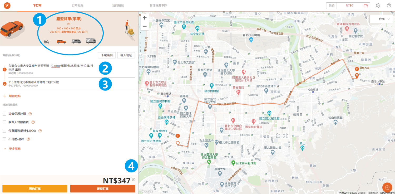This screenshot has width=395, height=194.
Task: Zoom in on the map
Action: pyautogui.click(x=145, y=18)
